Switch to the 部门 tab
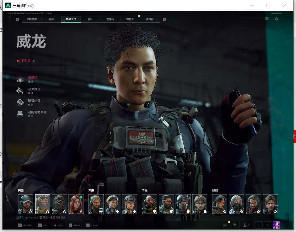This screenshot has height=232, width=296. click(x=91, y=19)
